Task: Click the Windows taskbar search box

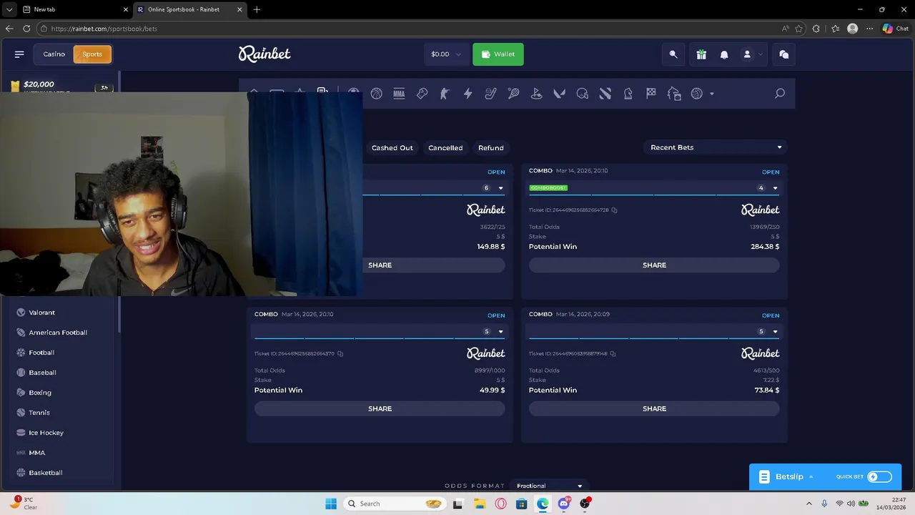Action: [x=393, y=504]
